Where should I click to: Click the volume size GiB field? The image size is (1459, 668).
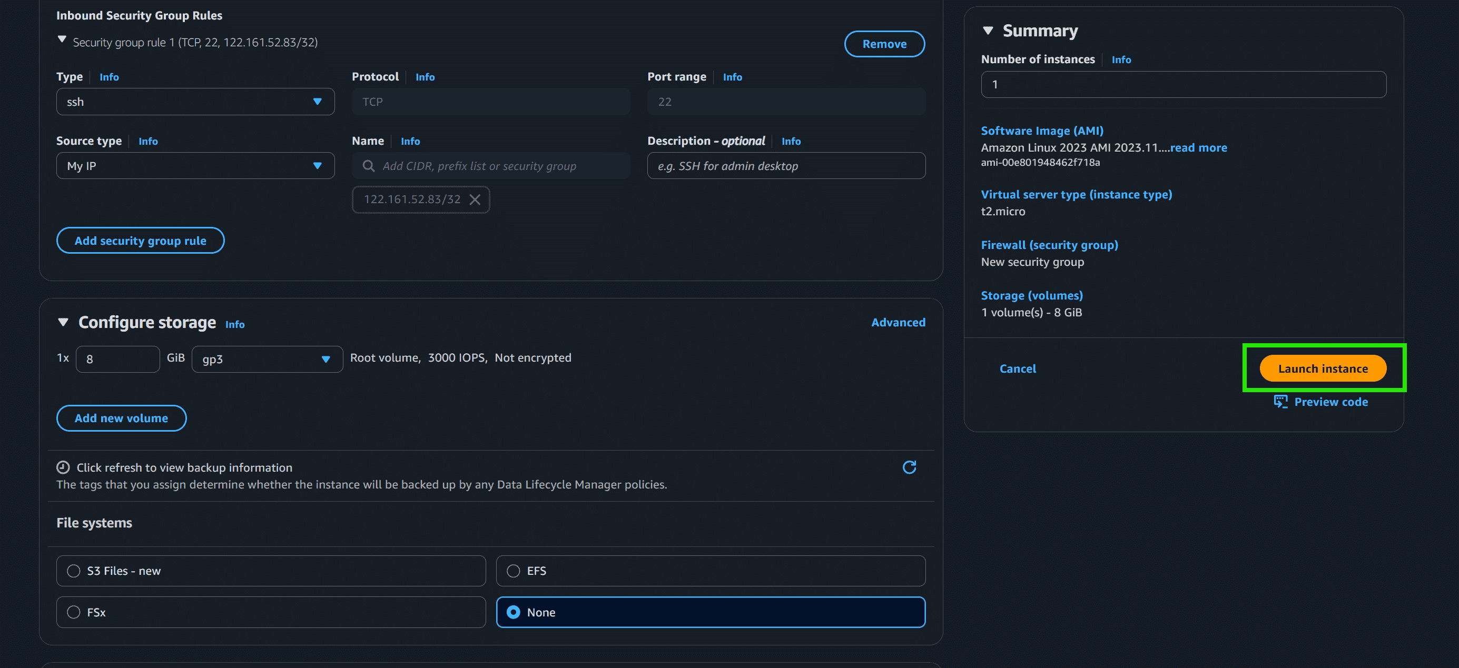click(x=117, y=359)
